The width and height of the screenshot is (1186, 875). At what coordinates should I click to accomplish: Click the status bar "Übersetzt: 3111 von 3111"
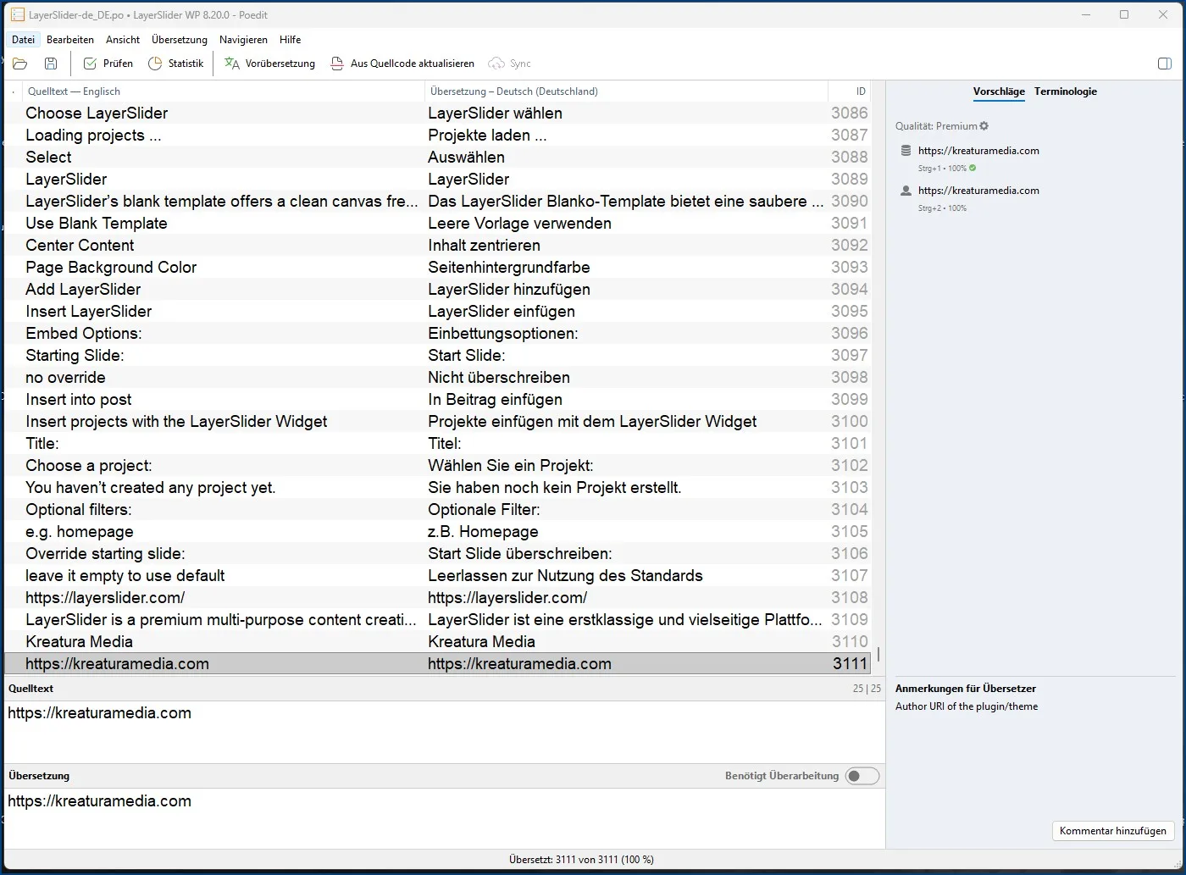581,859
